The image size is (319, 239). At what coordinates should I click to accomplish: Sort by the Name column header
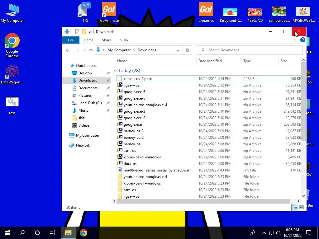[122, 61]
